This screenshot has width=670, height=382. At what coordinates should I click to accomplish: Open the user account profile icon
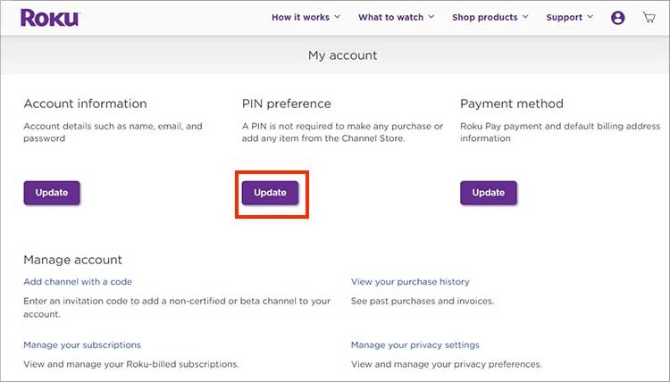(617, 18)
